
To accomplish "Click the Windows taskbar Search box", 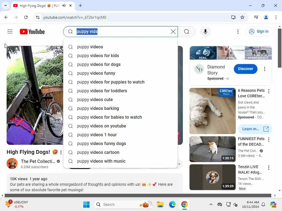I will click(x=124, y=204).
